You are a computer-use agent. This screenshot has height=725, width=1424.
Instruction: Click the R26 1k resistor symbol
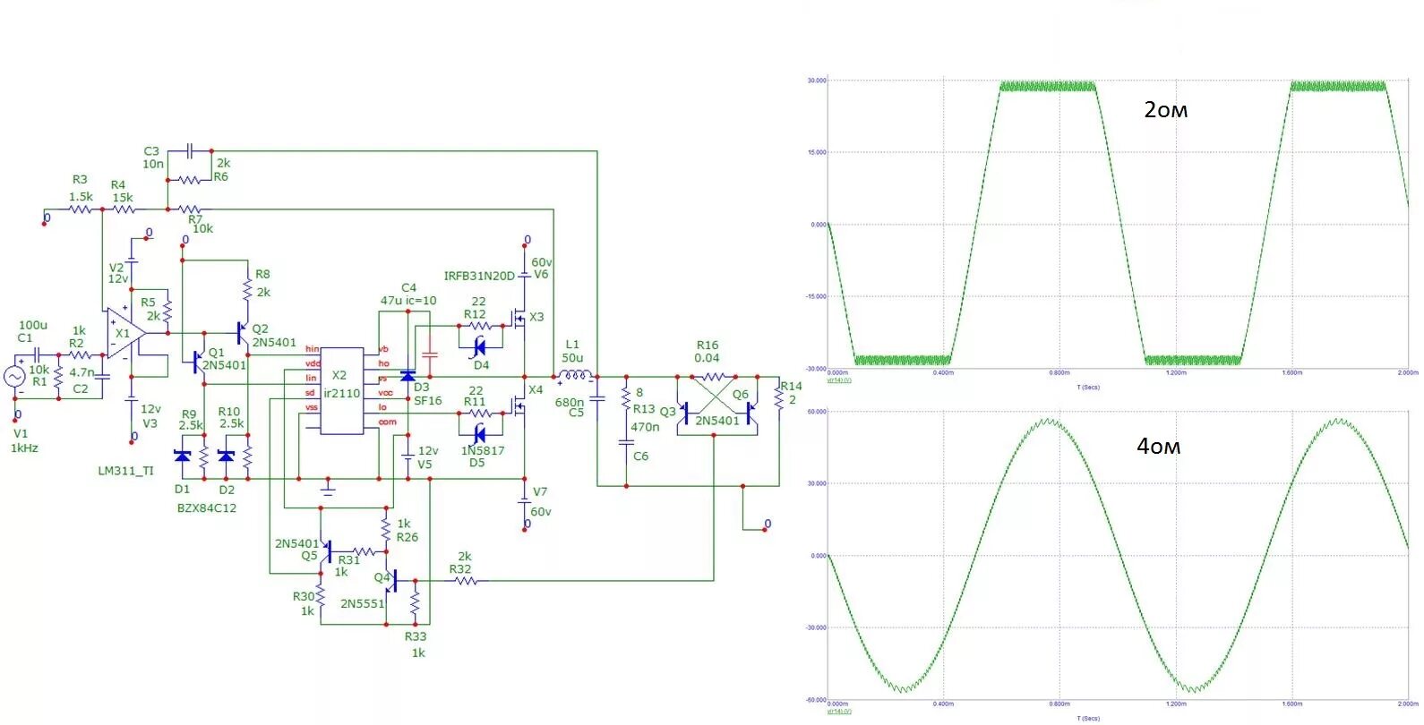(x=386, y=530)
